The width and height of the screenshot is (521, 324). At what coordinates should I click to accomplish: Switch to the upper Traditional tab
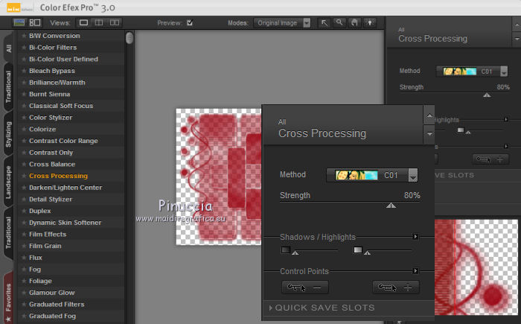[x=8, y=86]
